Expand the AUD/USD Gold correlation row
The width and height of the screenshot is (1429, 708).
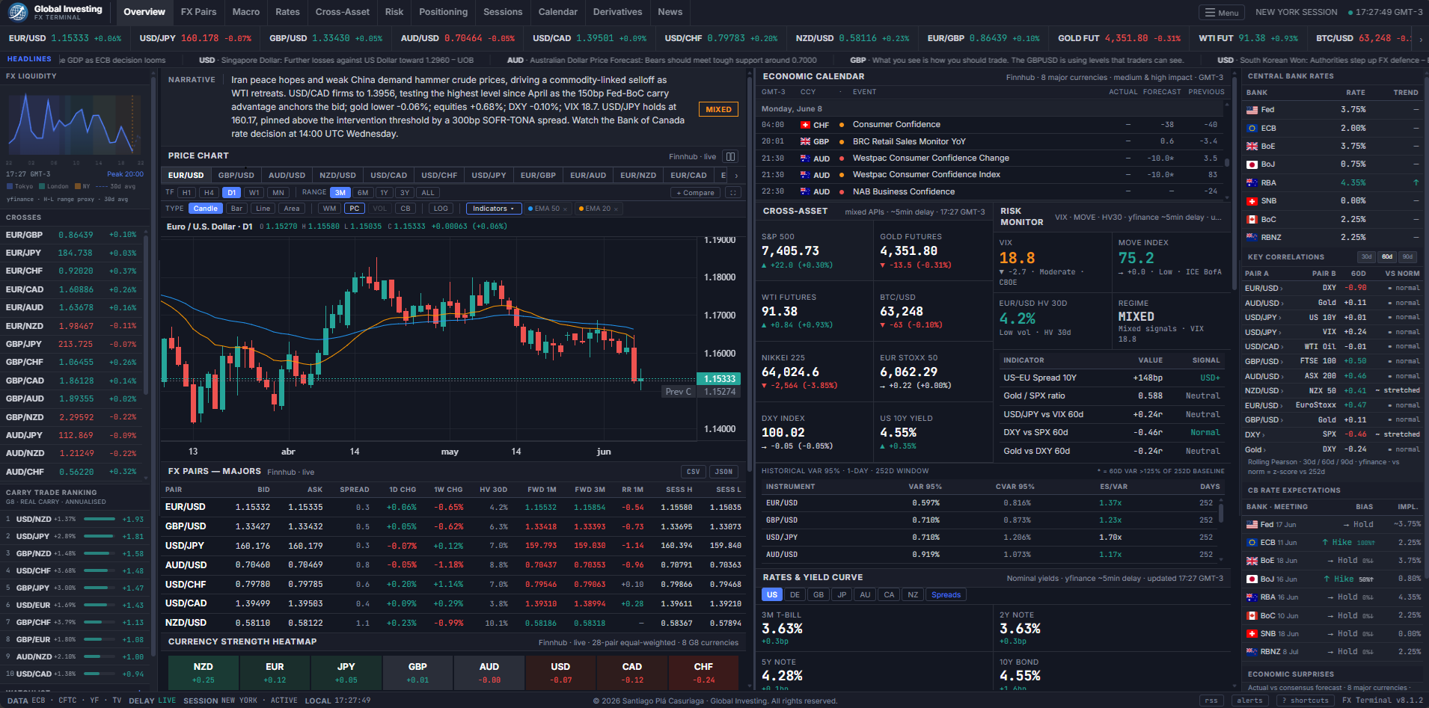click(1332, 303)
